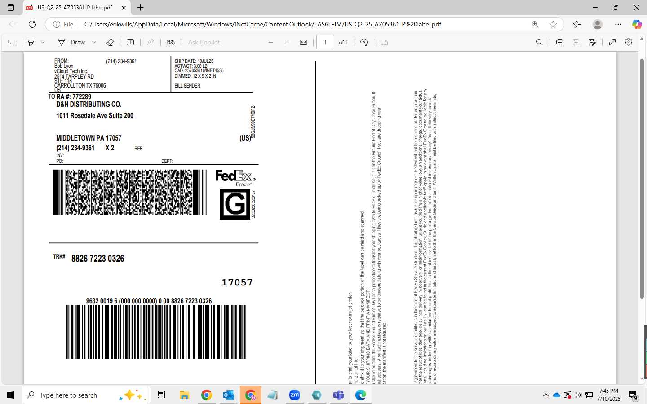This screenshot has height=404, width=647.
Task: Toggle Read aloud
Action: 151,42
